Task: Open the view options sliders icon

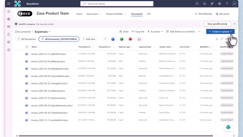Action: [x=217, y=39]
